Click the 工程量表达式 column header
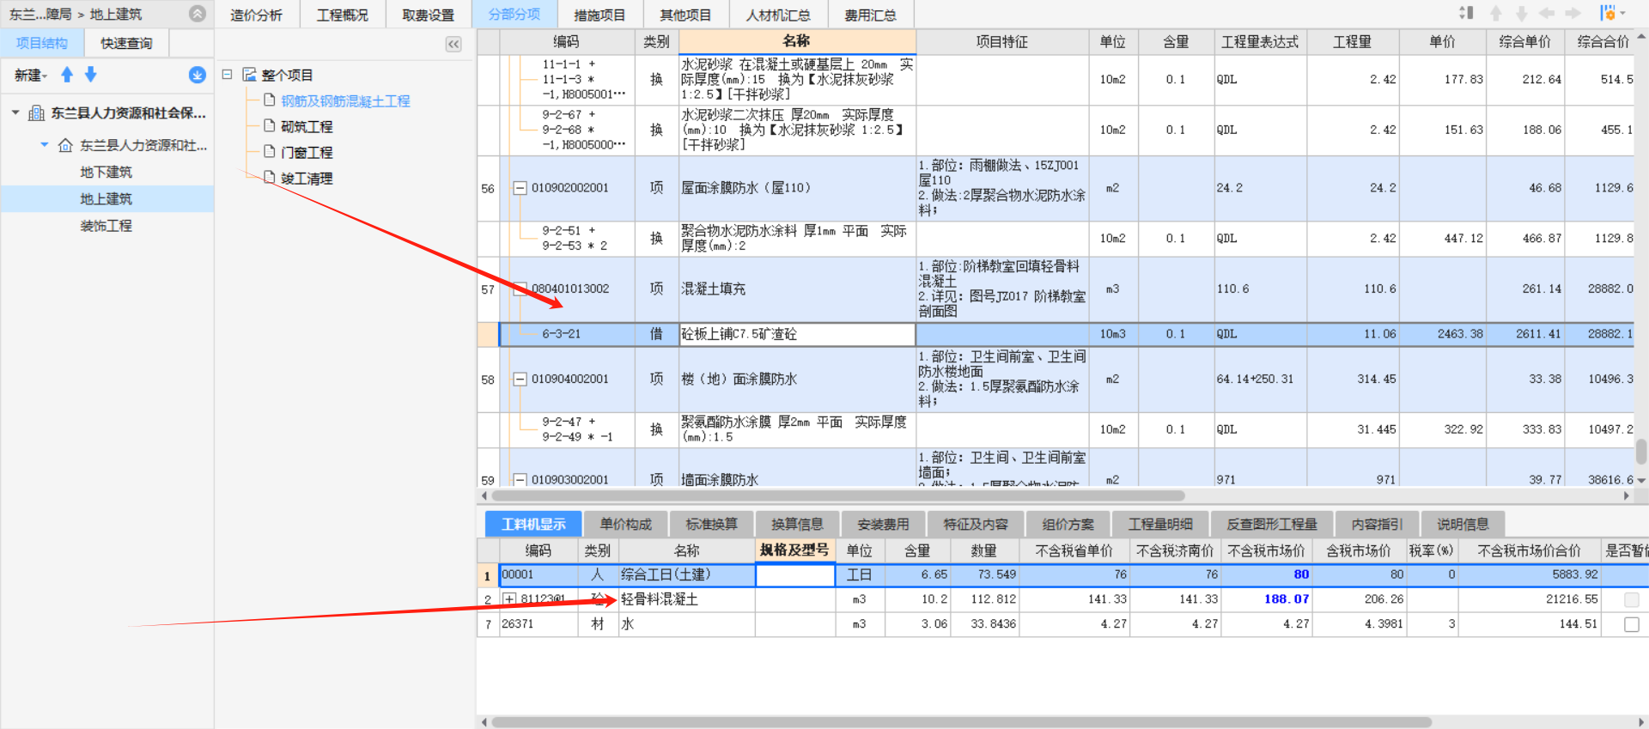Screen dimensions: 1649x729 1260,41
